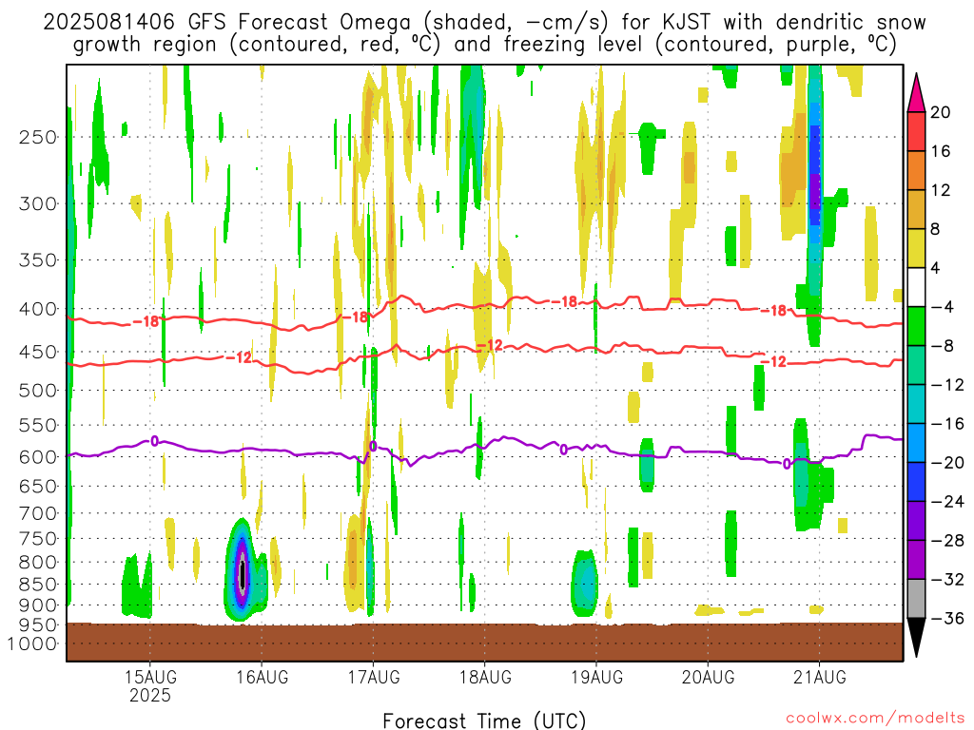The width and height of the screenshot is (974, 730).
Task: Click the -12 contour label before 21AUG
Action: coord(774,362)
